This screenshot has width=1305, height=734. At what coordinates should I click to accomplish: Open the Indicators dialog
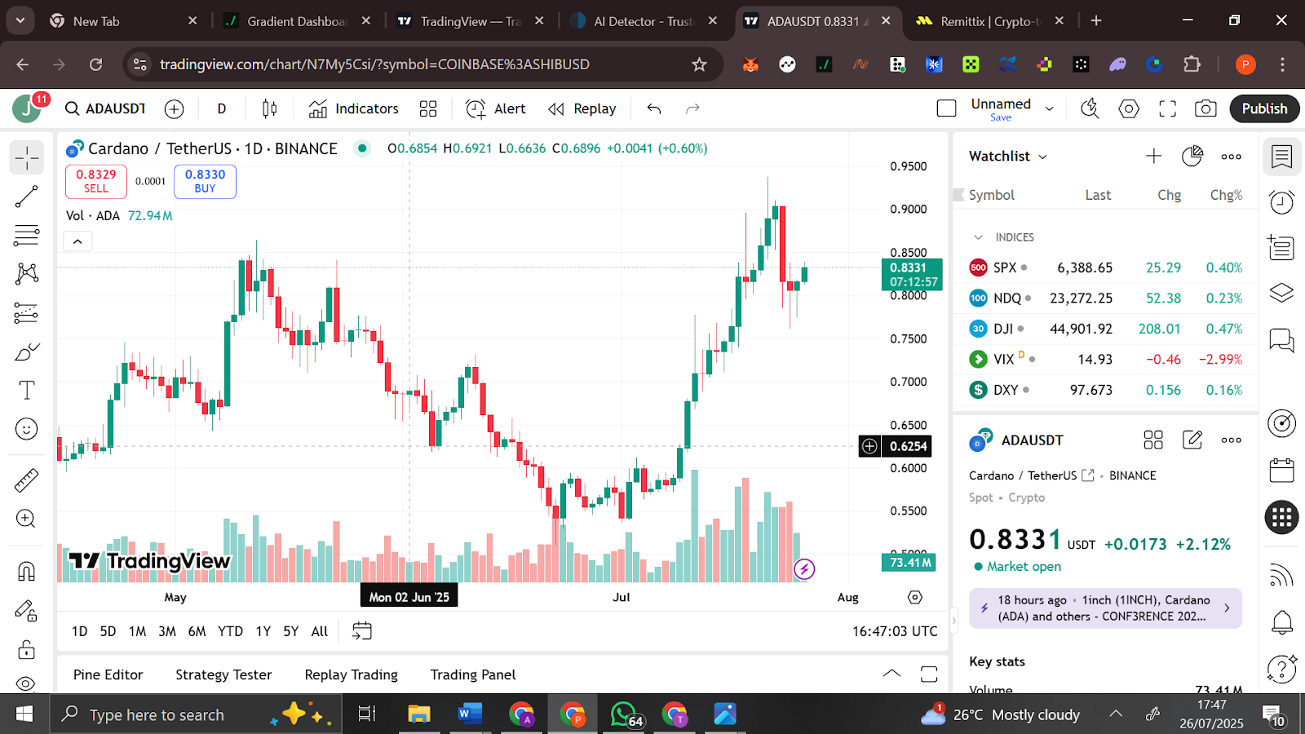pos(353,108)
